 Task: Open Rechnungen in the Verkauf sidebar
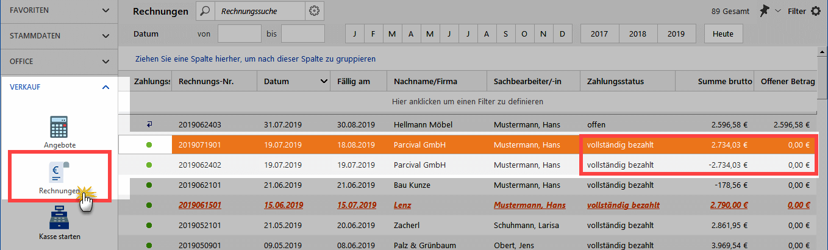point(60,177)
